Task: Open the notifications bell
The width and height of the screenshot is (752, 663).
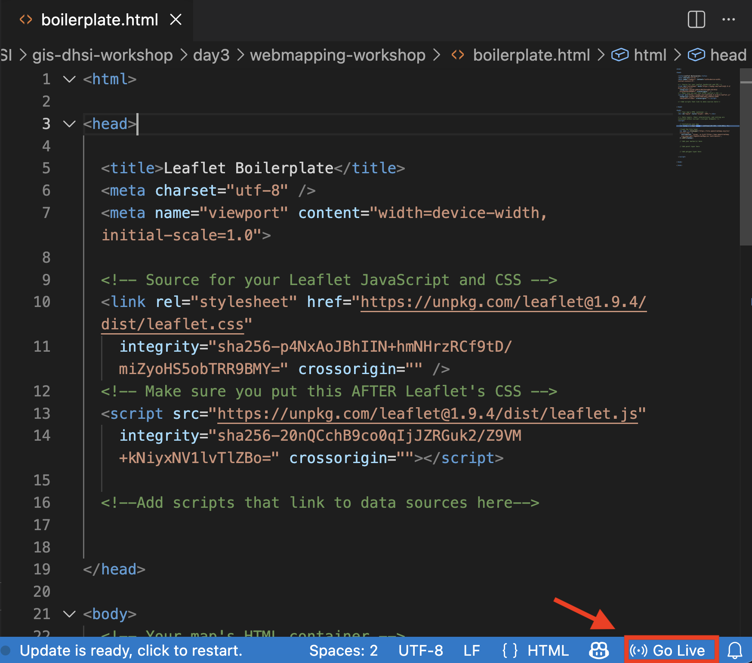Action: 734,651
